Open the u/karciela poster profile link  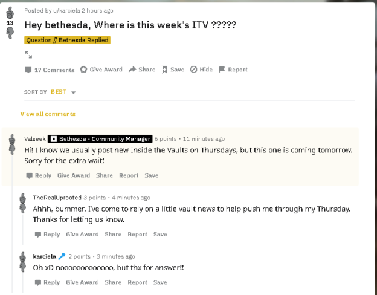point(66,11)
